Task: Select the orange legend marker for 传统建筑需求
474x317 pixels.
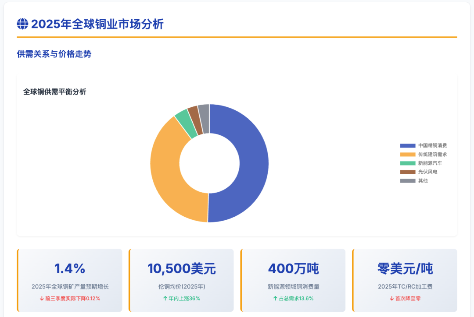Action: (408, 154)
